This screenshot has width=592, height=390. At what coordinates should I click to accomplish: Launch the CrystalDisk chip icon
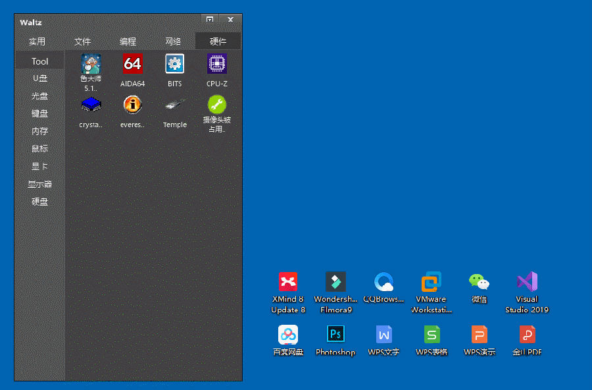(91, 105)
